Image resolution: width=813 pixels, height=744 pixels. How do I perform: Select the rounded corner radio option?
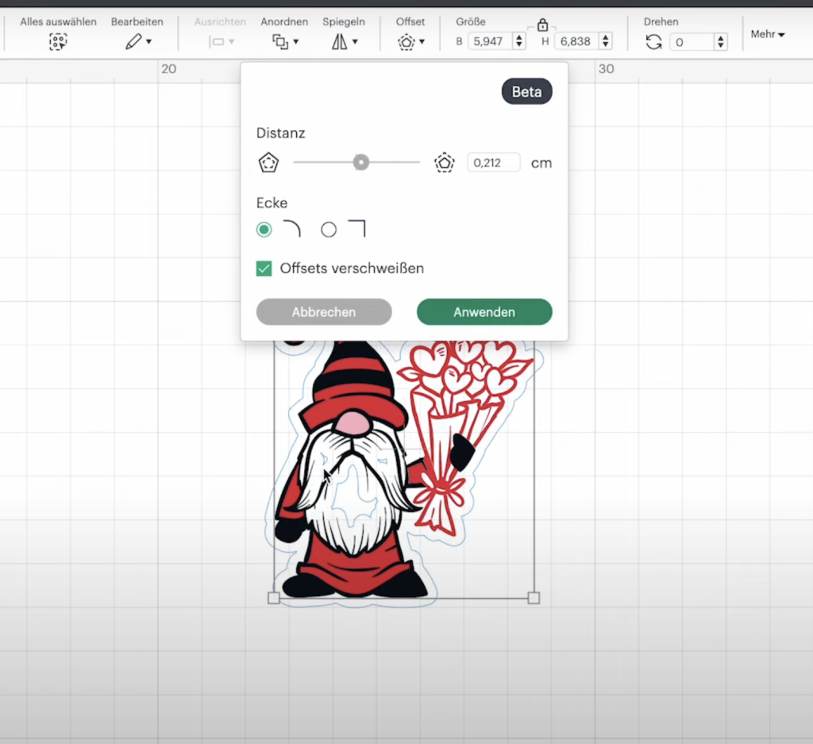[264, 229]
